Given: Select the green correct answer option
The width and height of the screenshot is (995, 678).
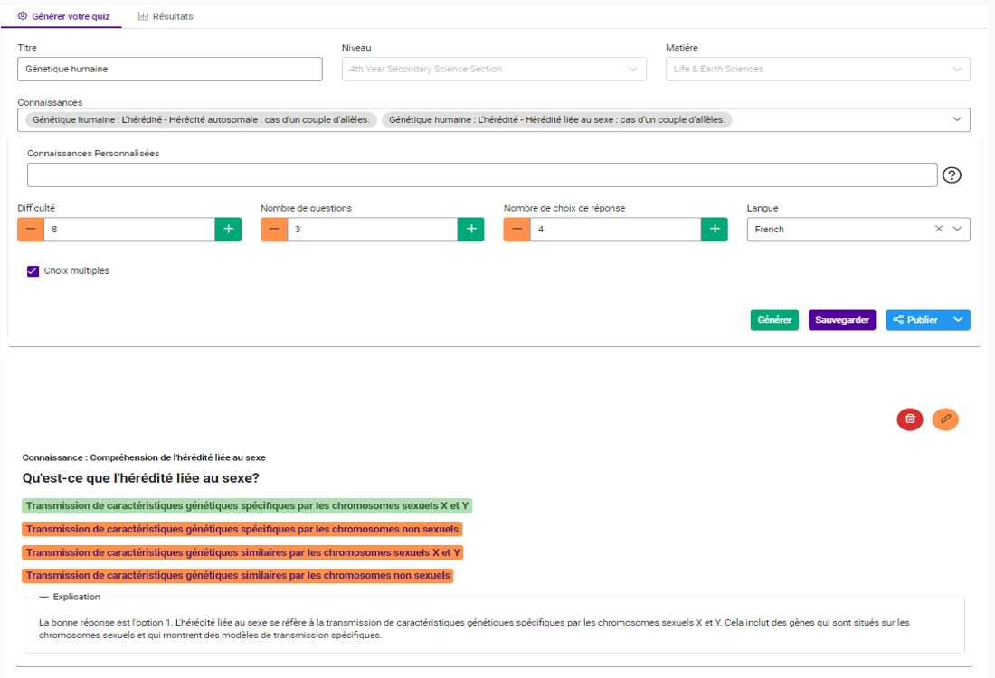Looking at the screenshot, I should [247, 506].
